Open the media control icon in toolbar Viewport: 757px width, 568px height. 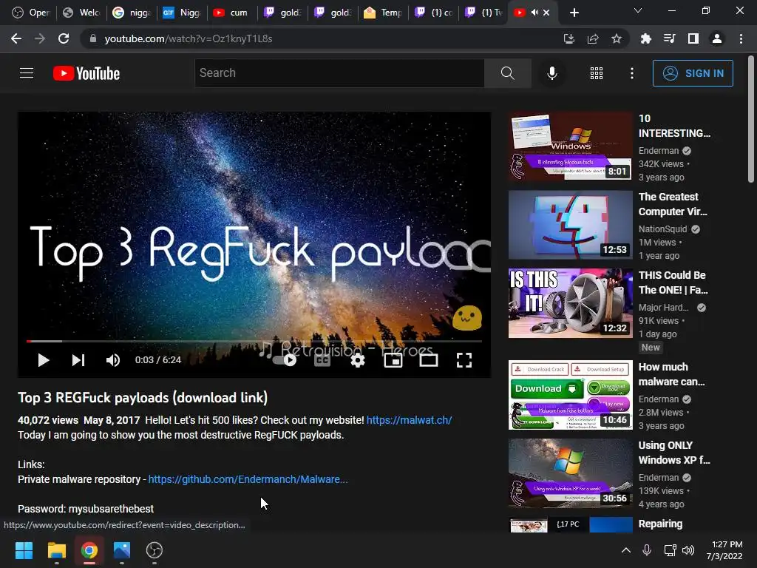click(669, 38)
